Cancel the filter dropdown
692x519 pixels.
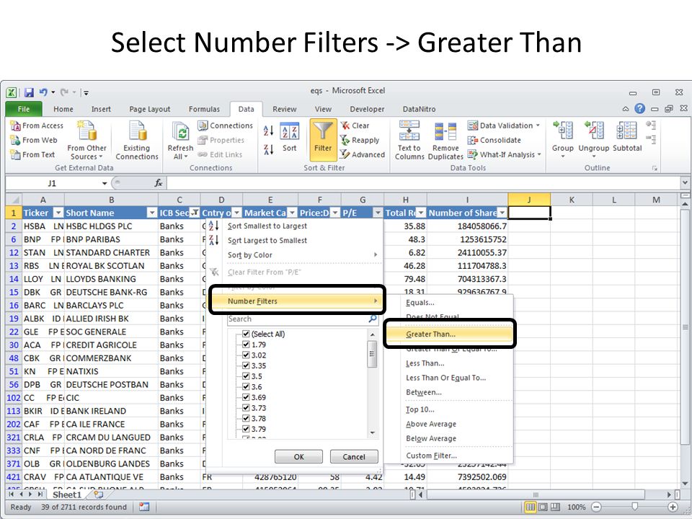click(354, 457)
